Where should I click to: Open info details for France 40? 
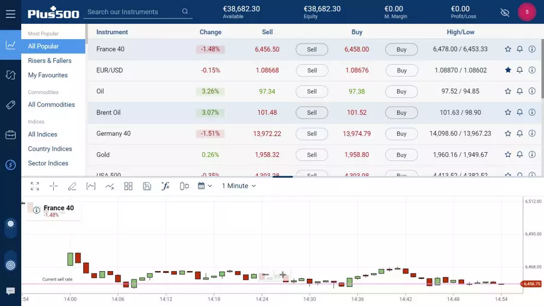click(x=532, y=49)
